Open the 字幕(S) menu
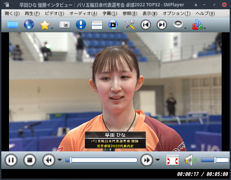The image size is (231, 180). [110, 14]
